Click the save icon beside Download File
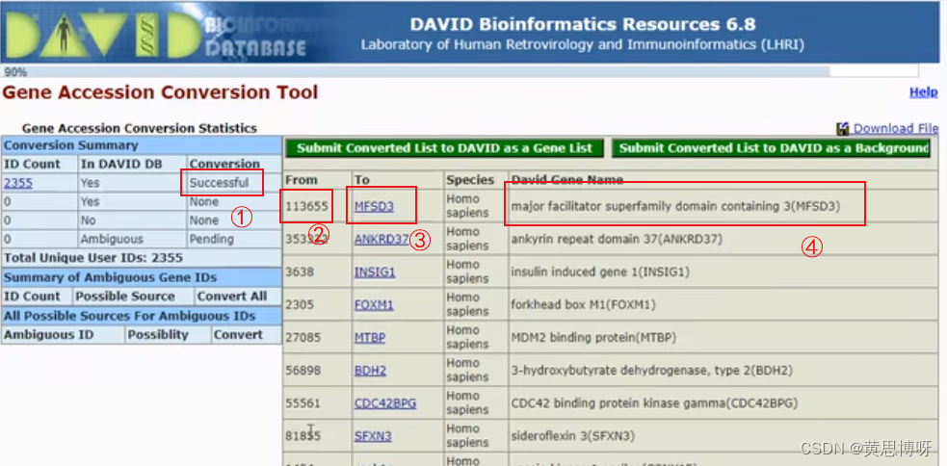Viewport: 947px width, 466px height. (x=843, y=129)
